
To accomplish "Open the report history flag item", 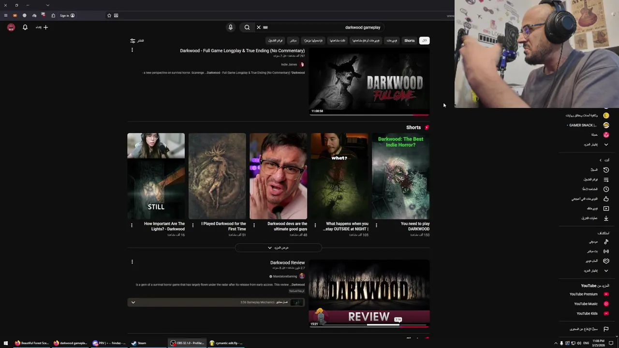I will [589, 329].
